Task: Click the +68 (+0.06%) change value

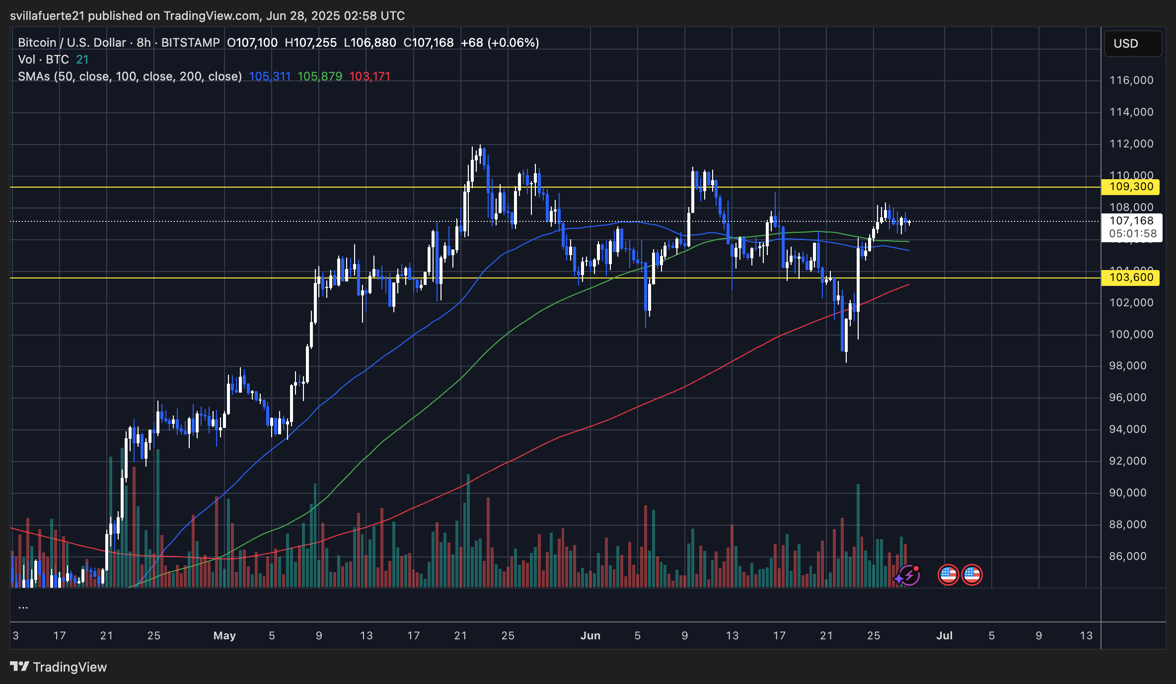Action: (500, 43)
